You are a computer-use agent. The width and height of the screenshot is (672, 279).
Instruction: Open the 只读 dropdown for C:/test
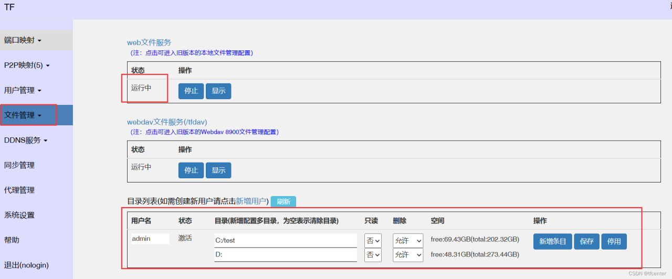pos(373,241)
